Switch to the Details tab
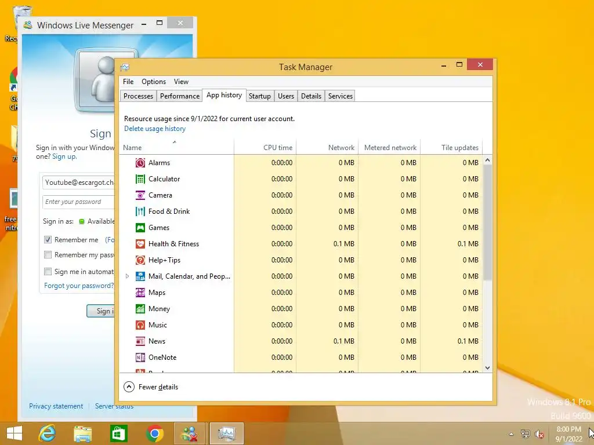This screenshot has height=445, width=594. 311,96
